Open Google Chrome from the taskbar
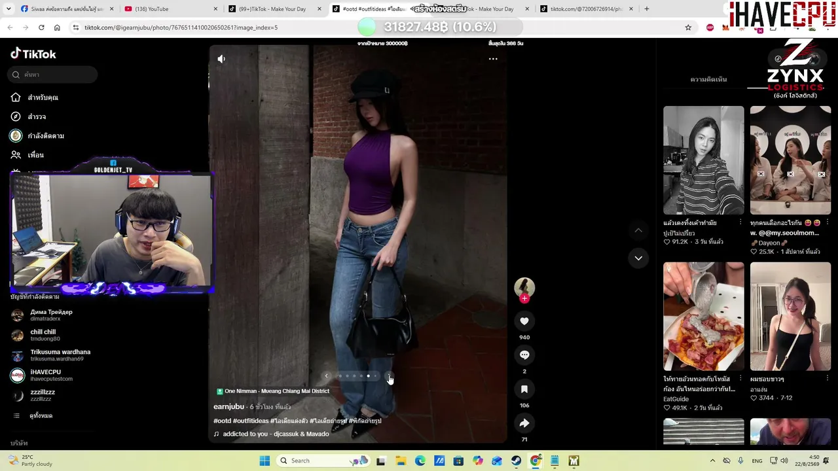838x471 pixels. (x=536, y=461)
